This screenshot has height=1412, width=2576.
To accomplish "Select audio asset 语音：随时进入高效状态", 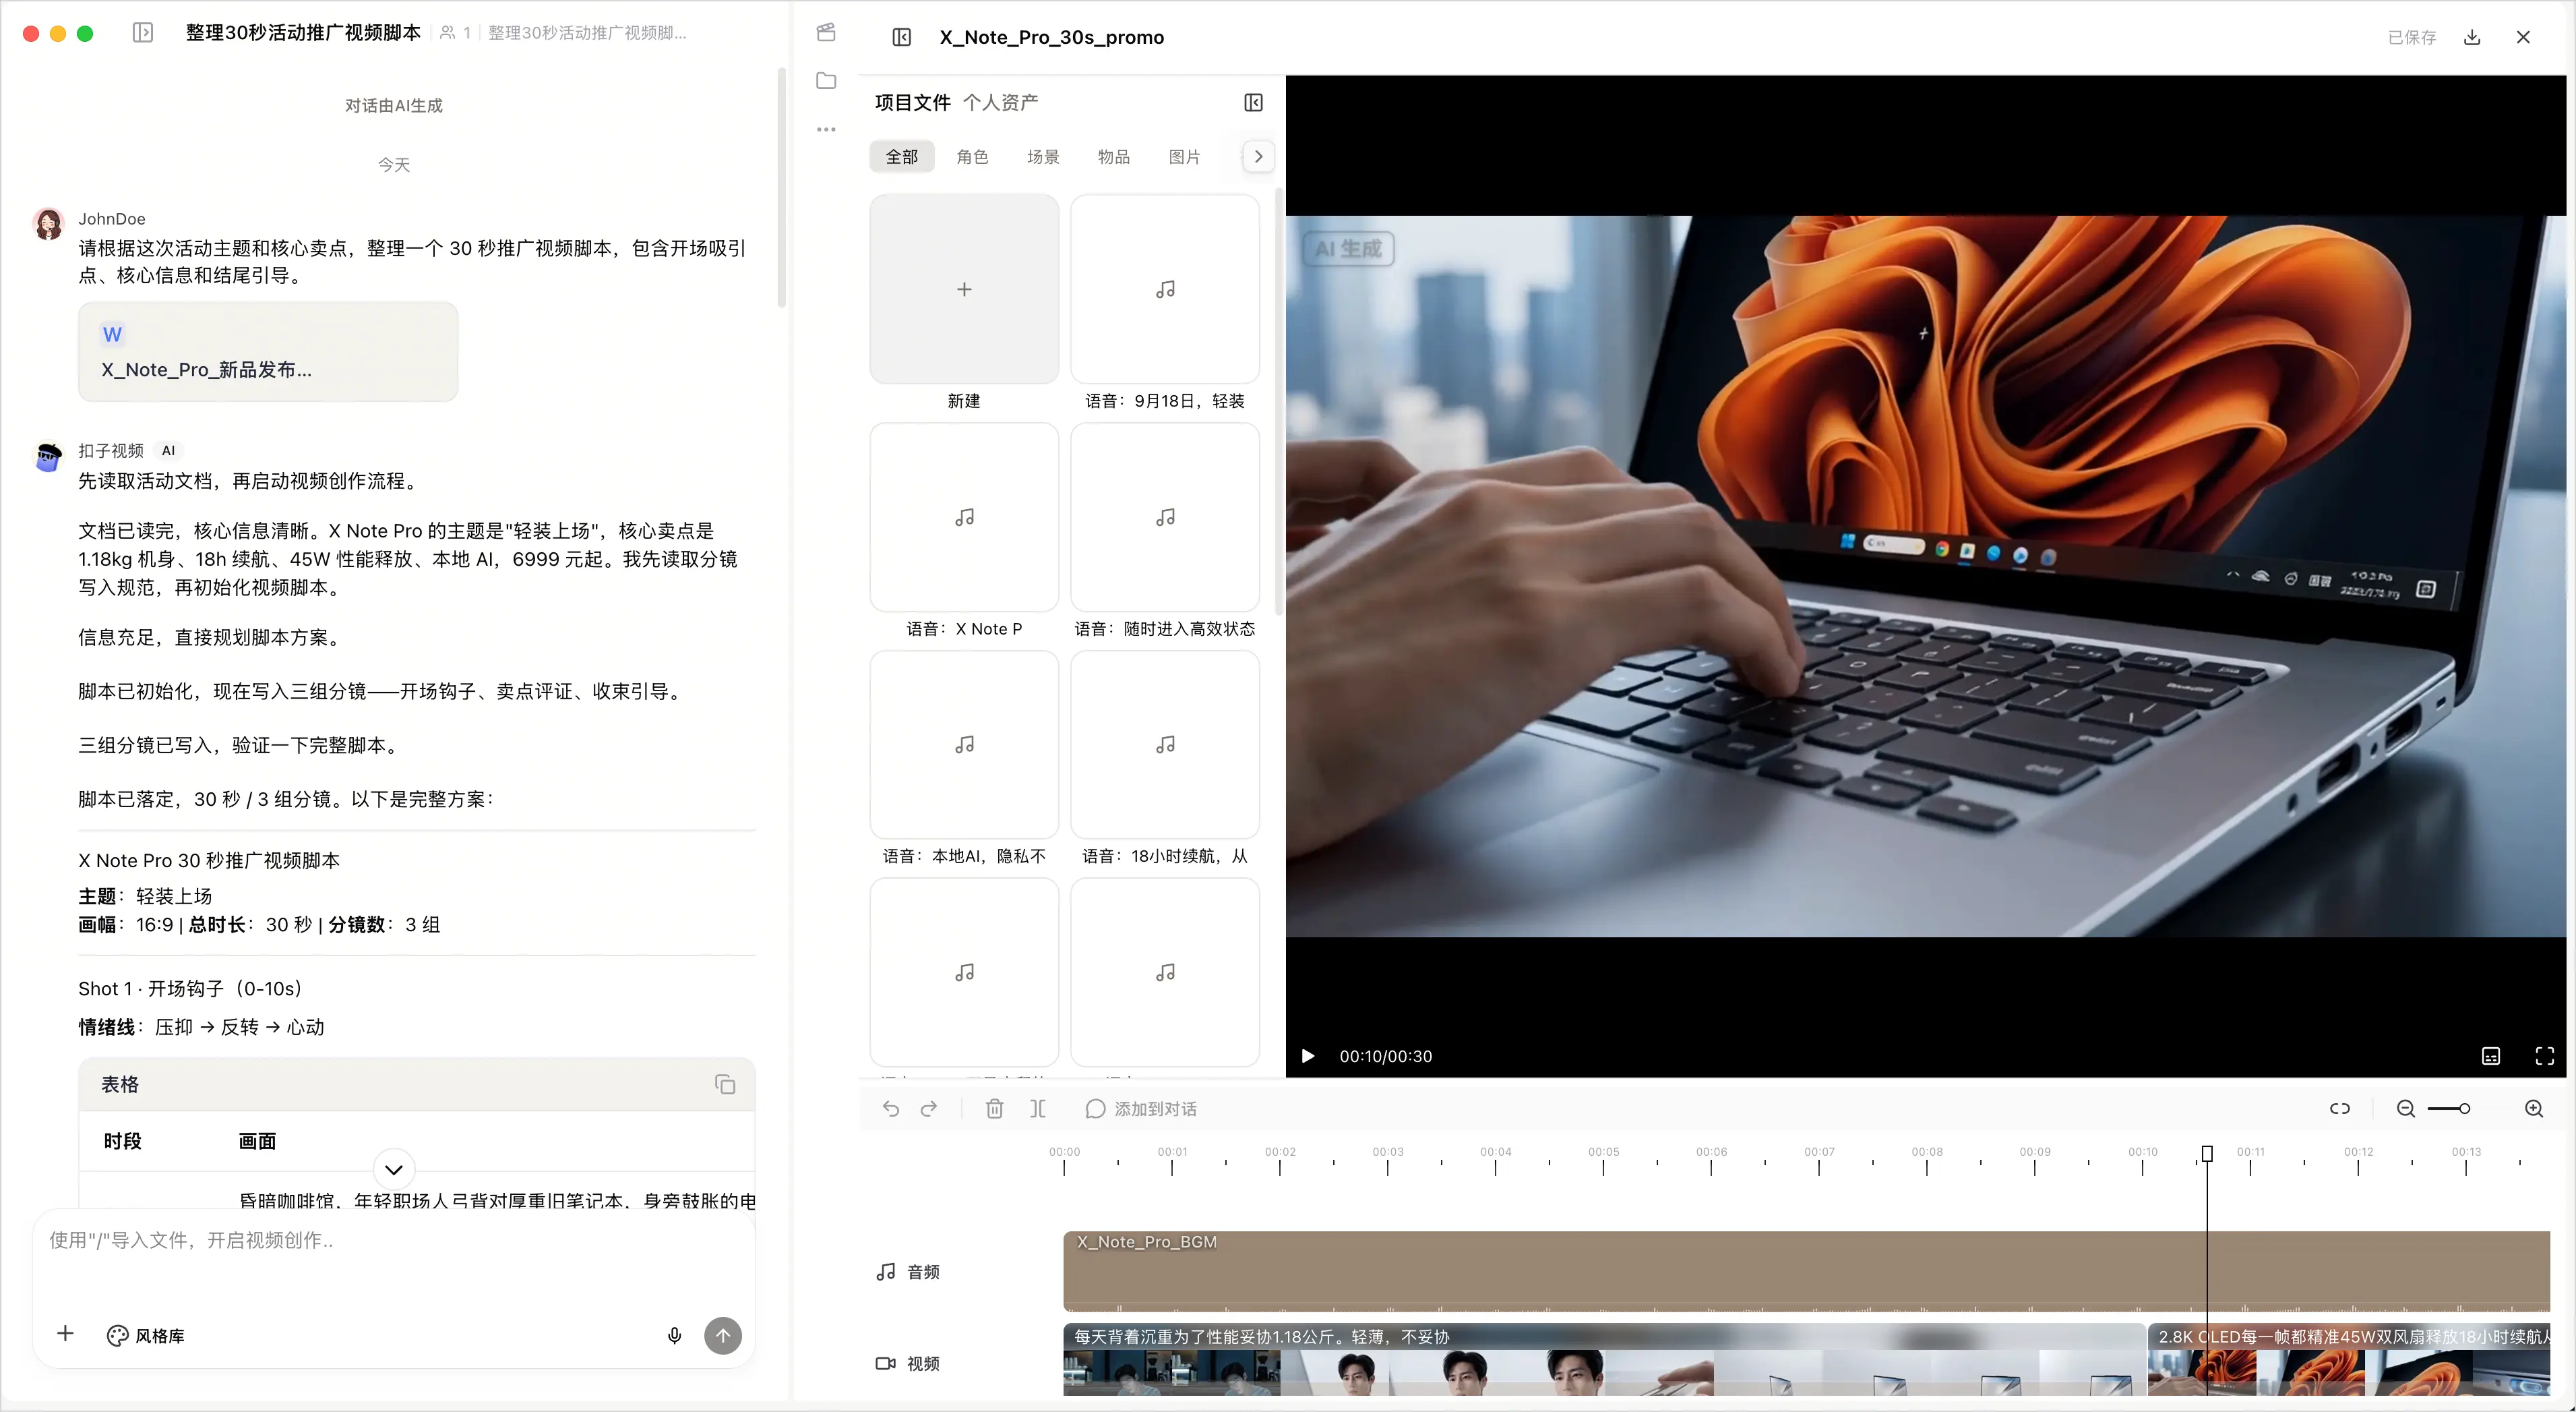I will click(1165, 517).
